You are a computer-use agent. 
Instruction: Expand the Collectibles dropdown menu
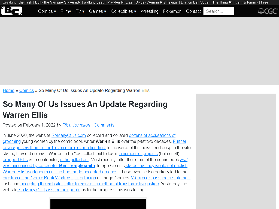(x=123, y=11)
